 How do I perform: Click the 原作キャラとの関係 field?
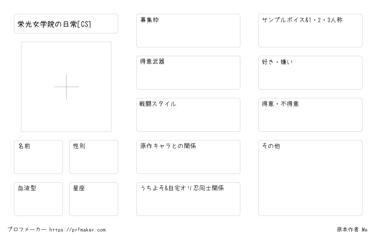pyautogui.click(x=188, y=157)
